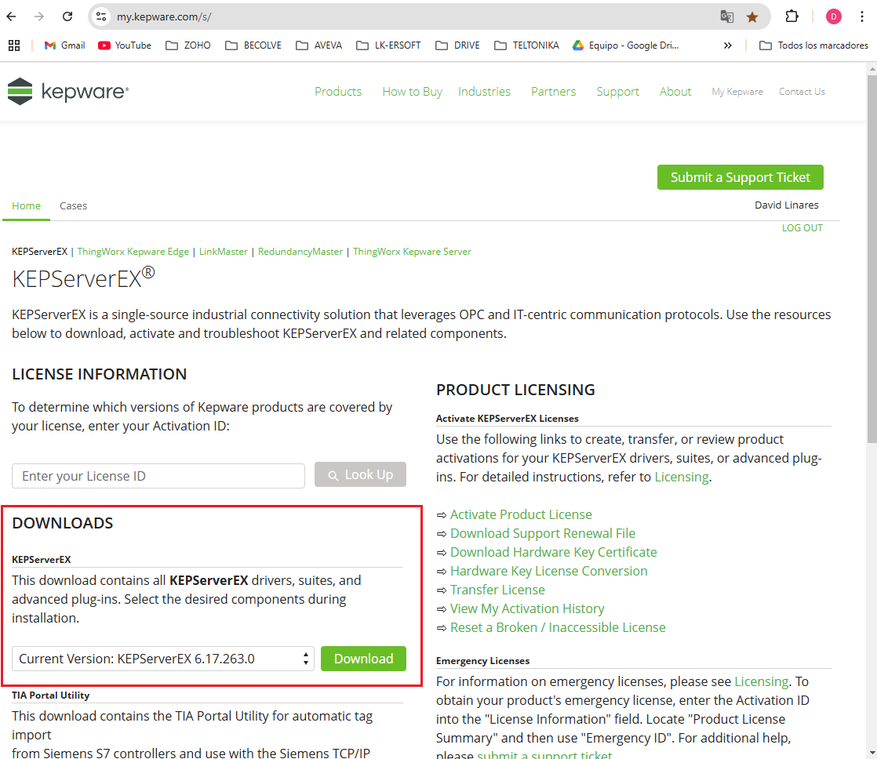Open site information icon in address bar
Screen dimensions: 877x759
point(101,16)
